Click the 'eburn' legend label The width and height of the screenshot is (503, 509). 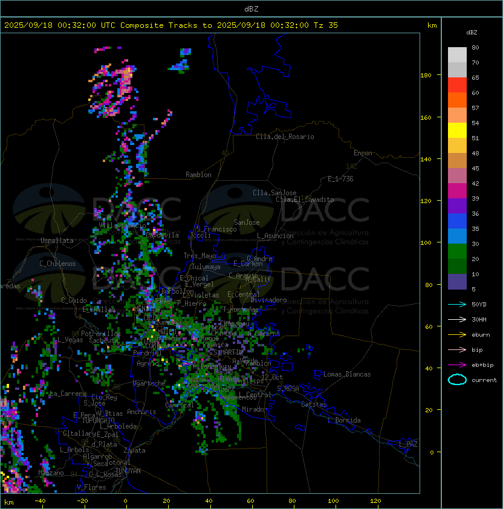pyautogui.click(x=481, y=335)
